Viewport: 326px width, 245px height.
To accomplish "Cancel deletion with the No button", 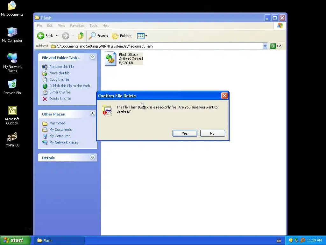I will click(x=212, y=133).
